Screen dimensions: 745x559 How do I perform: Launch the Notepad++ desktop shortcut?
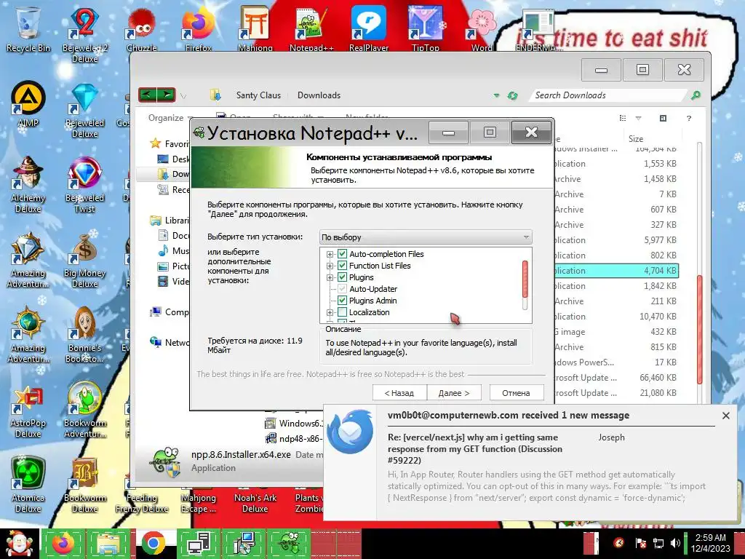tap(311, 28)
